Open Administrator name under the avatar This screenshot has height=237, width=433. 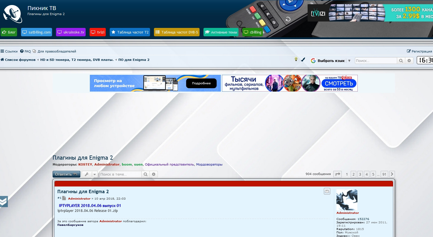[348, 213]
